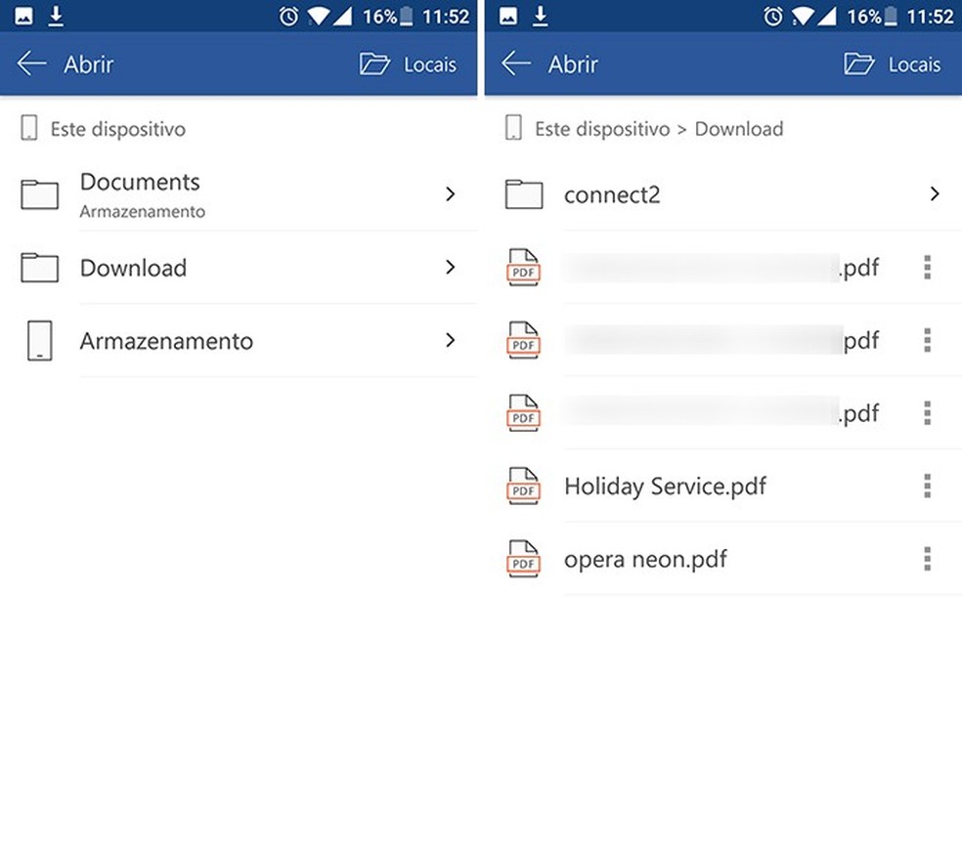The image size is (962, 848).
Task: Expand the connect2 folder via its chevron
Action: tap(935, 193)
